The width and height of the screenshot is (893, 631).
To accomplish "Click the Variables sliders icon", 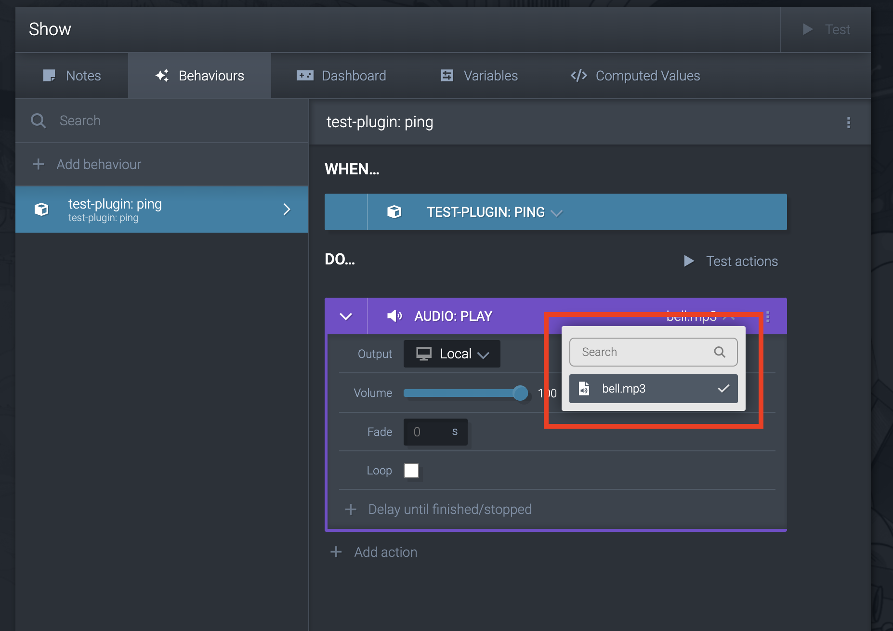I will [x=447, y=76].
